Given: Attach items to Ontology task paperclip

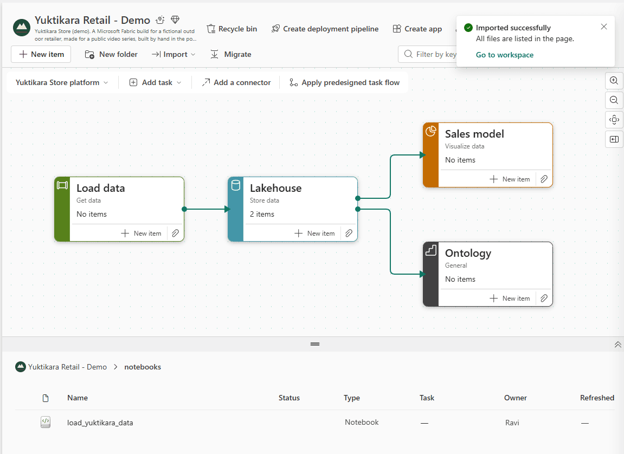Looking at the screenshot, I should 544,299.
